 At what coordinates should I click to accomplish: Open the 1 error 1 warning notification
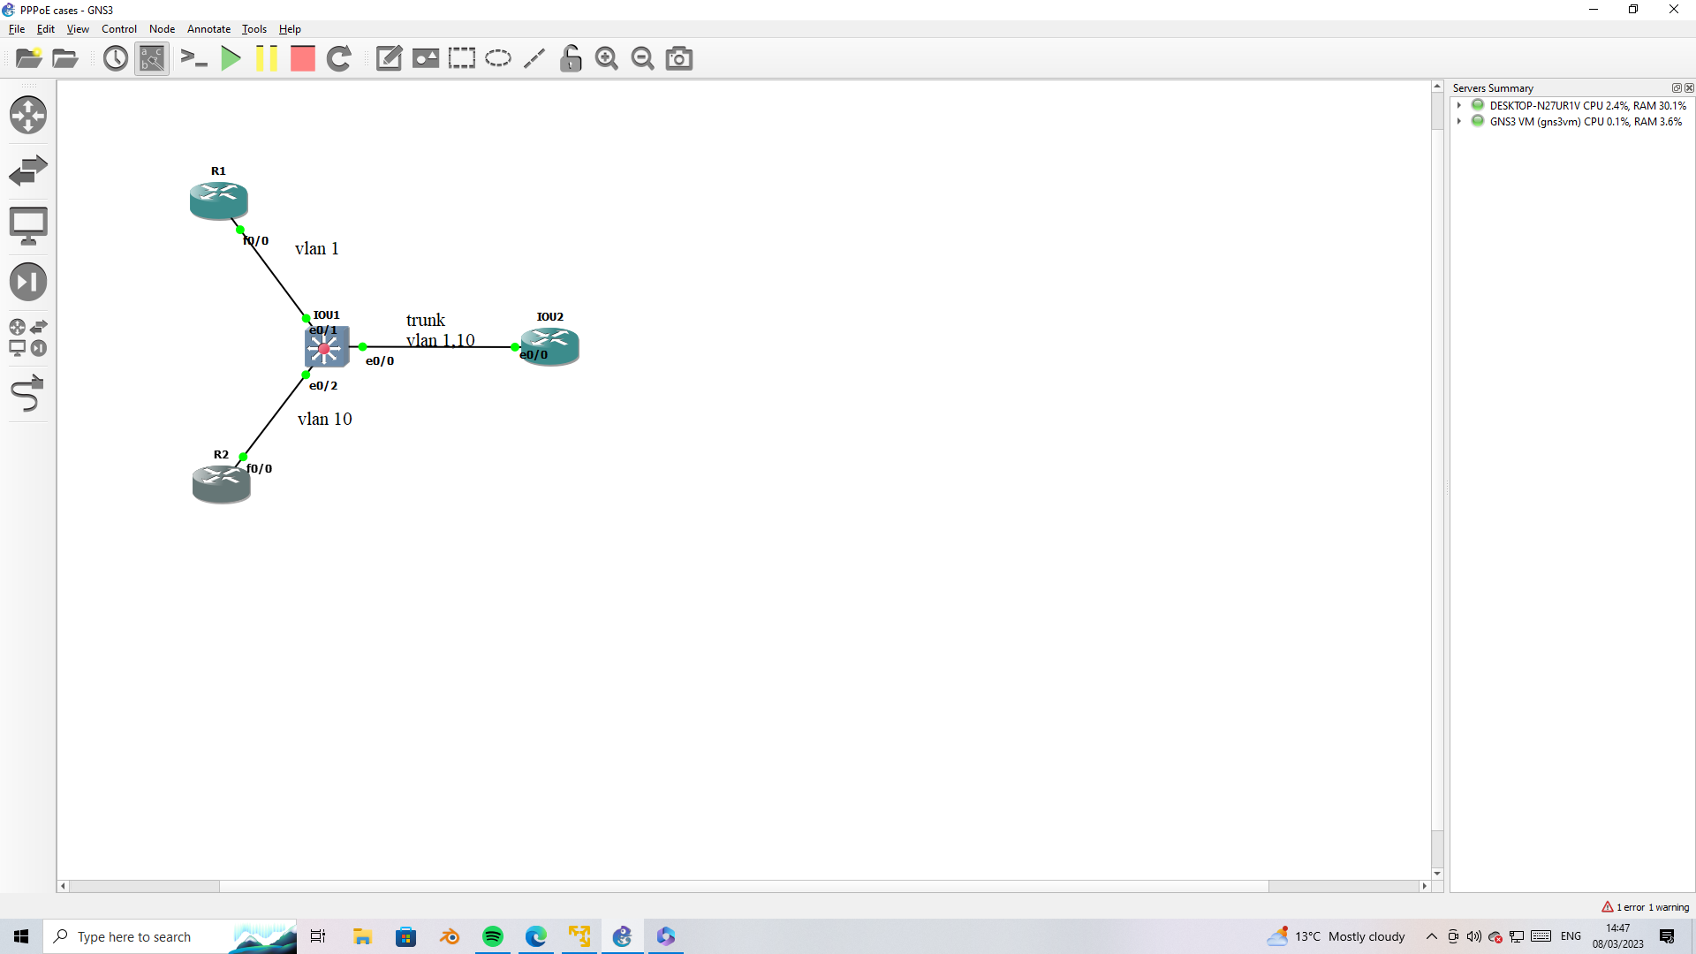point(1645,907)
